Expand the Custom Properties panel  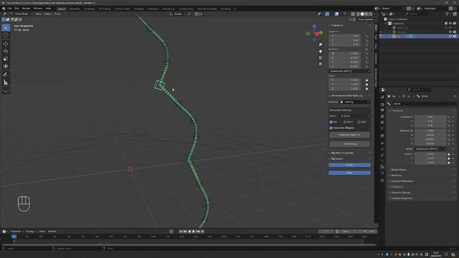(x=402, y=199)
